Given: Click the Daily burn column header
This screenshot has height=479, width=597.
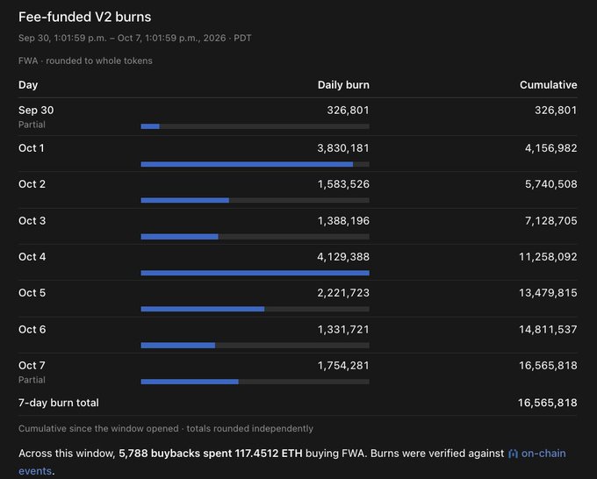Looking at the screenshot, I should (x=343, y=85).
